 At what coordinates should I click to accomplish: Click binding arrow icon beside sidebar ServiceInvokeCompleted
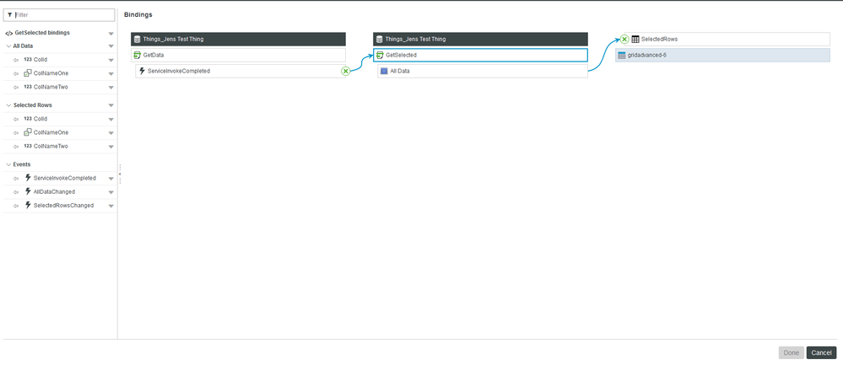(16, 178)
